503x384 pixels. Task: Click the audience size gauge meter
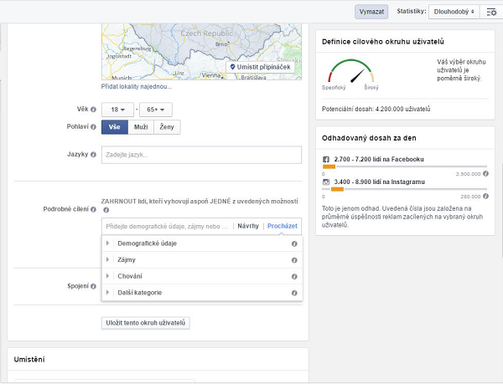pos(351,71)
